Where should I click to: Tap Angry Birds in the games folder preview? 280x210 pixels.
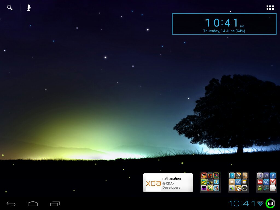(204, 176)
